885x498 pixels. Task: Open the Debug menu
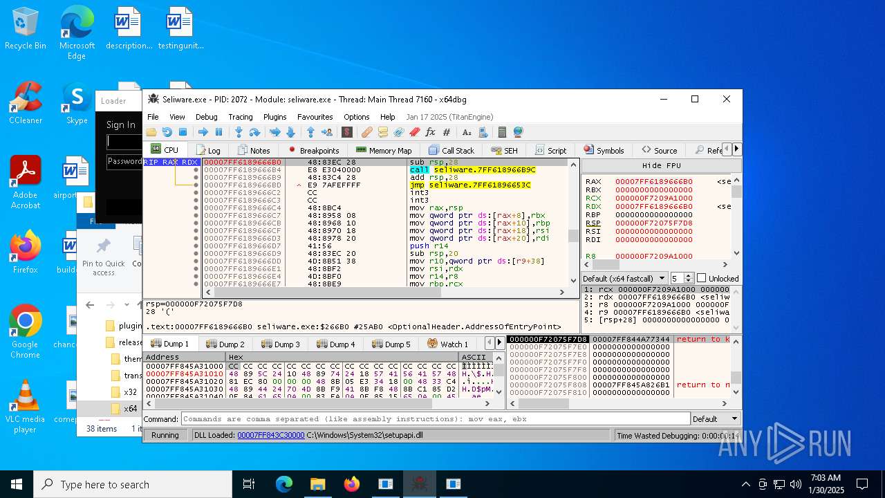(x=206, y=117)
